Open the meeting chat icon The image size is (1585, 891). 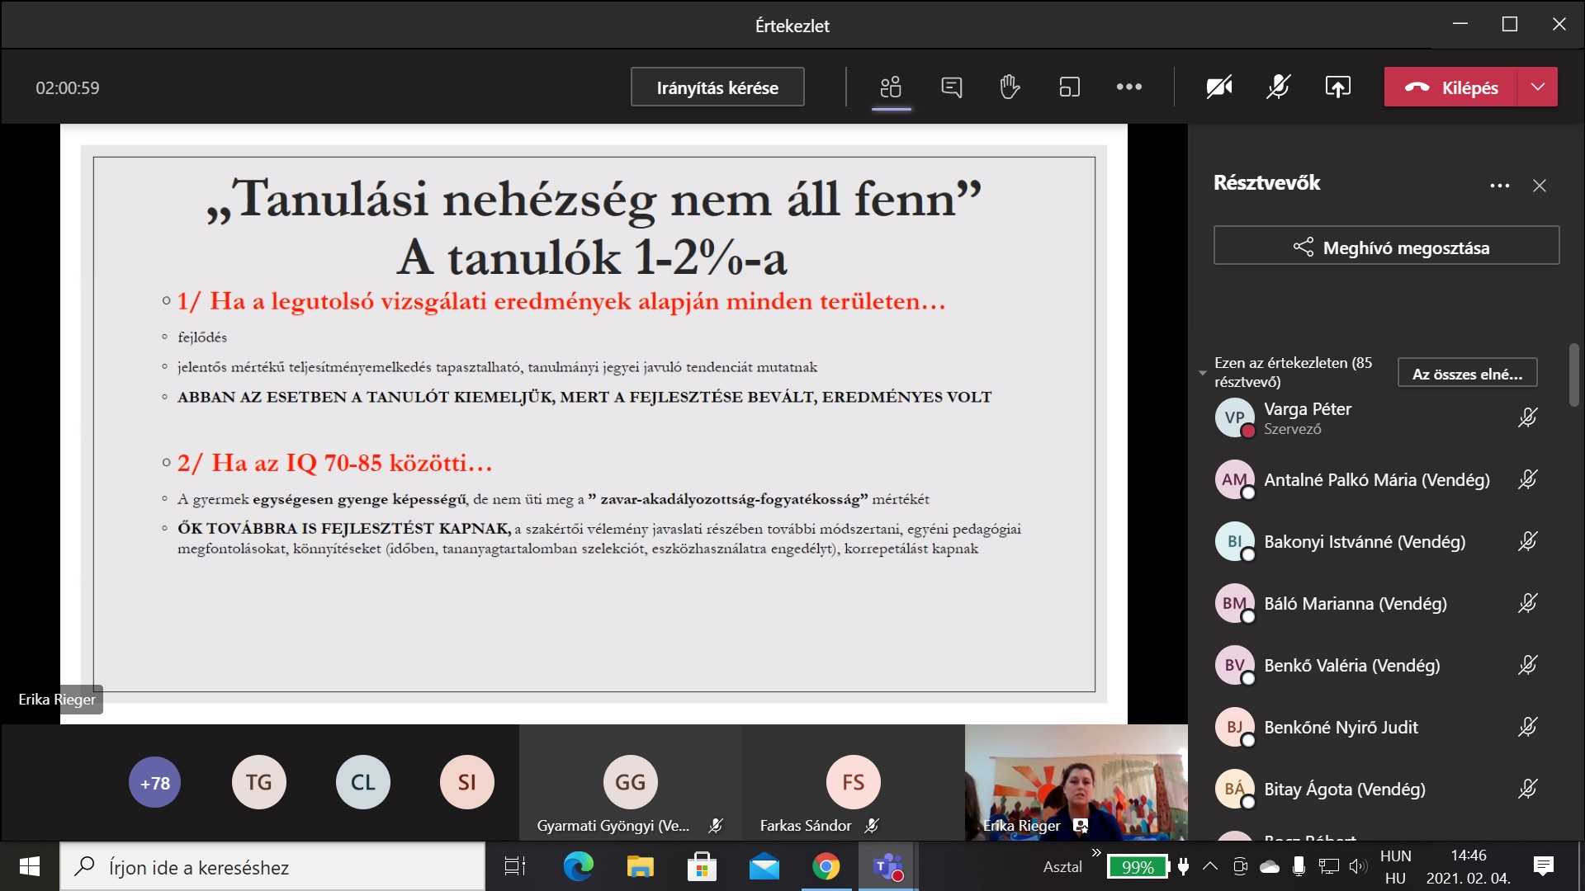951,87
